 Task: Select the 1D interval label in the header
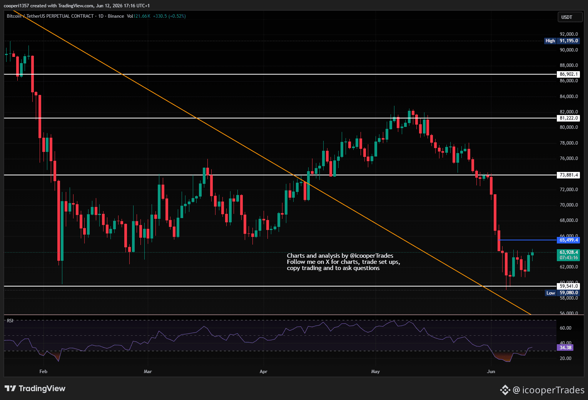coord(101,16)
